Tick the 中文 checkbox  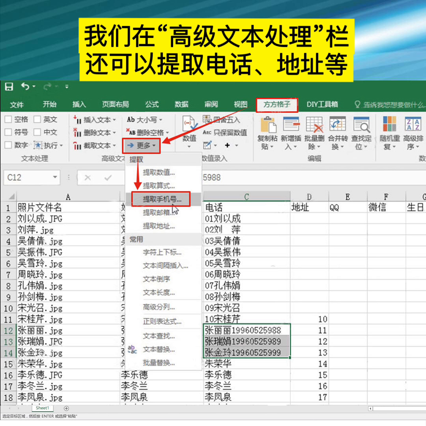37,132
